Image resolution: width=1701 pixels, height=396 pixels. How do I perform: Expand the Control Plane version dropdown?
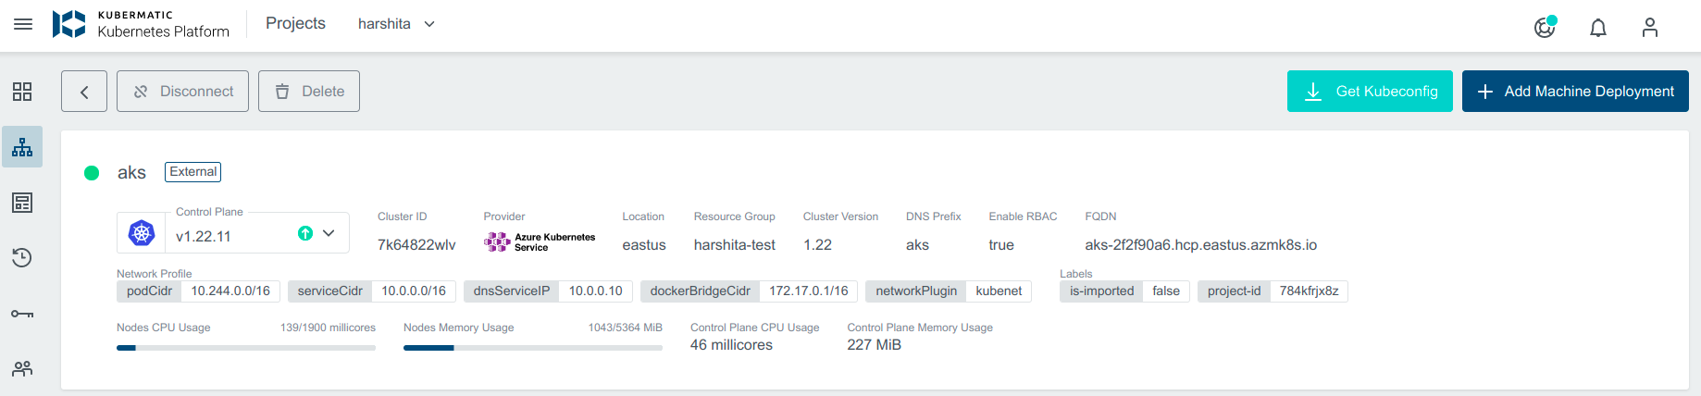click(329, 233)
